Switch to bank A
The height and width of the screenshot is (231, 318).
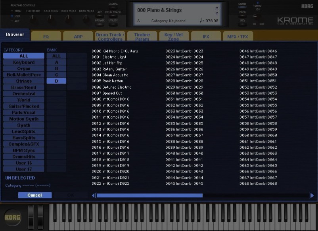[x=56, y=62]
